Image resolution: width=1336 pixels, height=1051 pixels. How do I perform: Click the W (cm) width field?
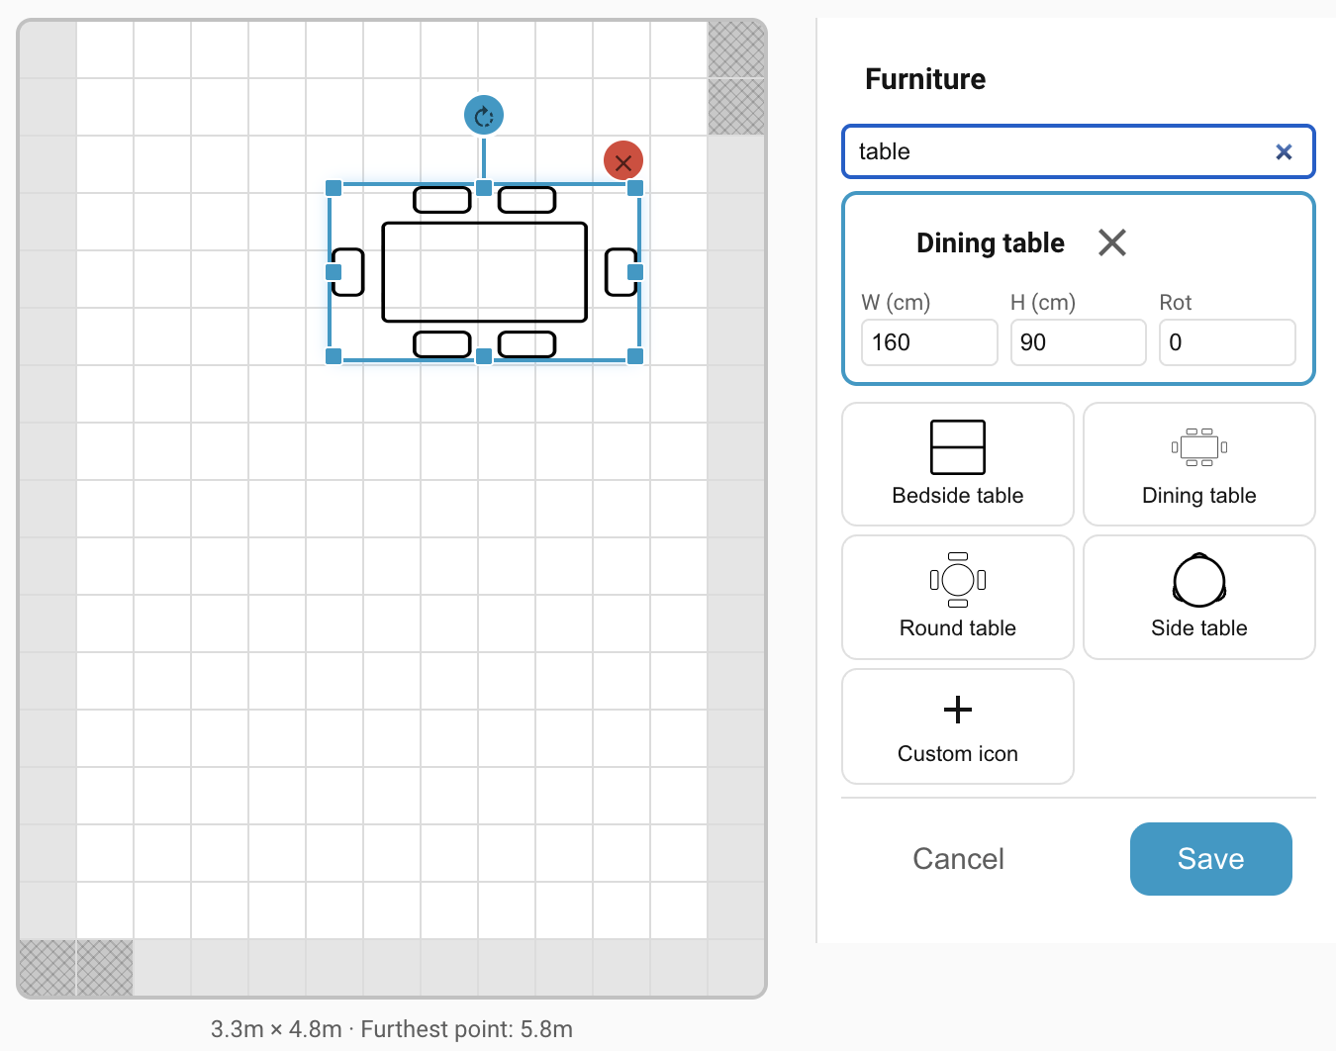coord(929,342)
